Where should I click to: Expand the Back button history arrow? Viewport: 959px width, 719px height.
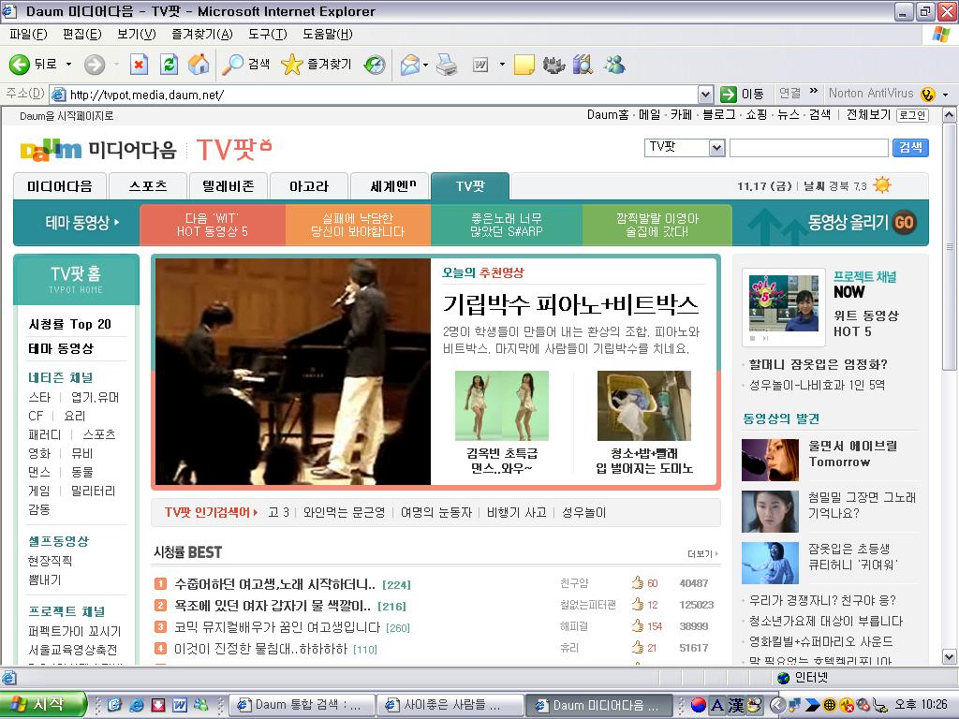click(68, 65)
